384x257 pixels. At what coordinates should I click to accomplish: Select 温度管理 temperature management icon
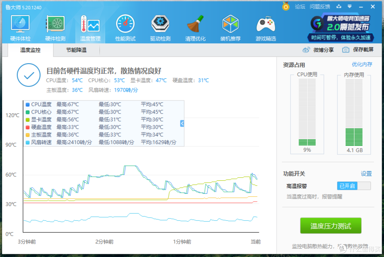(90, 24)
